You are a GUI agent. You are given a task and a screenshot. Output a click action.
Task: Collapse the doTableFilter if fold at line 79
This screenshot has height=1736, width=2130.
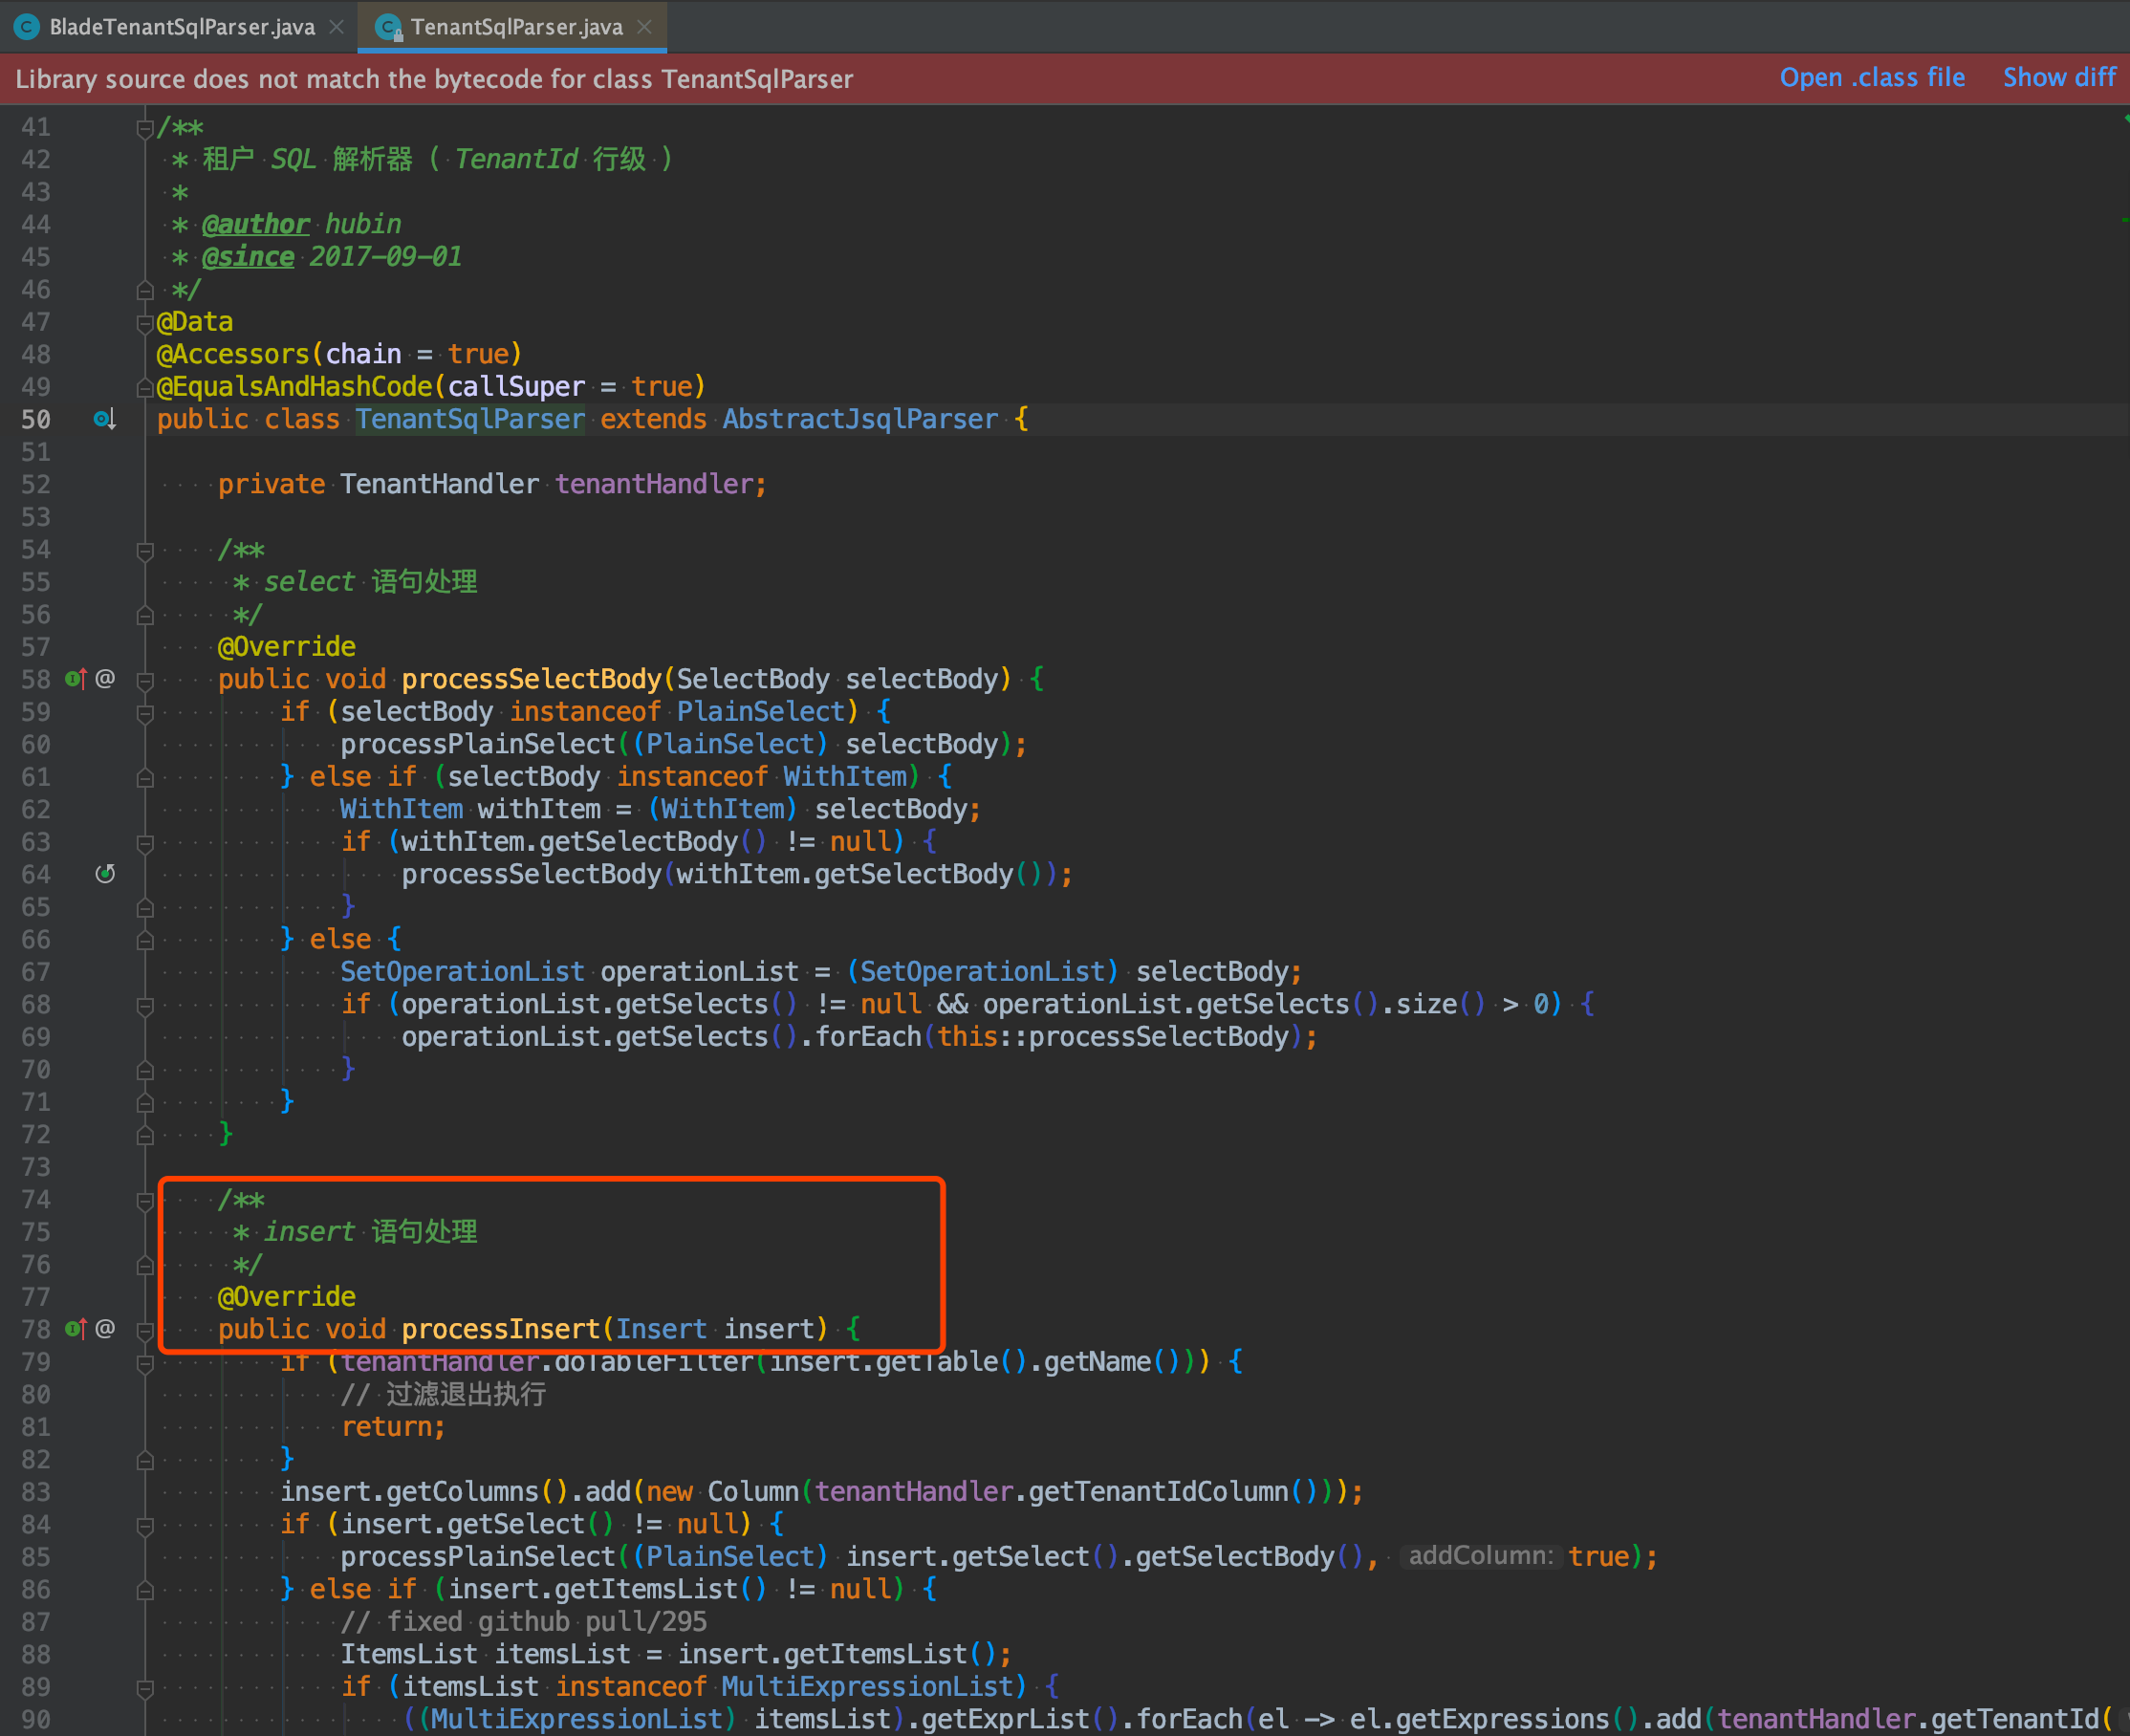click(144, 1362)
